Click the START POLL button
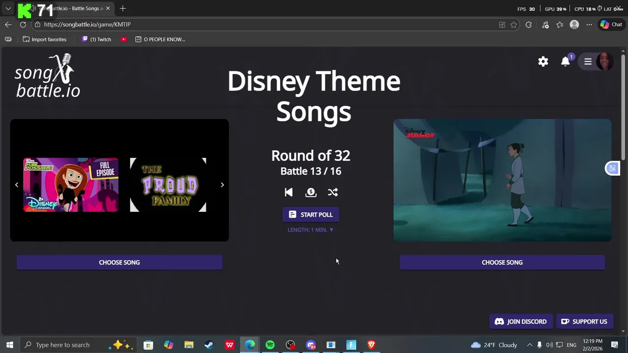The width and height of the screenshot is (628, 353). click(311, 215)
